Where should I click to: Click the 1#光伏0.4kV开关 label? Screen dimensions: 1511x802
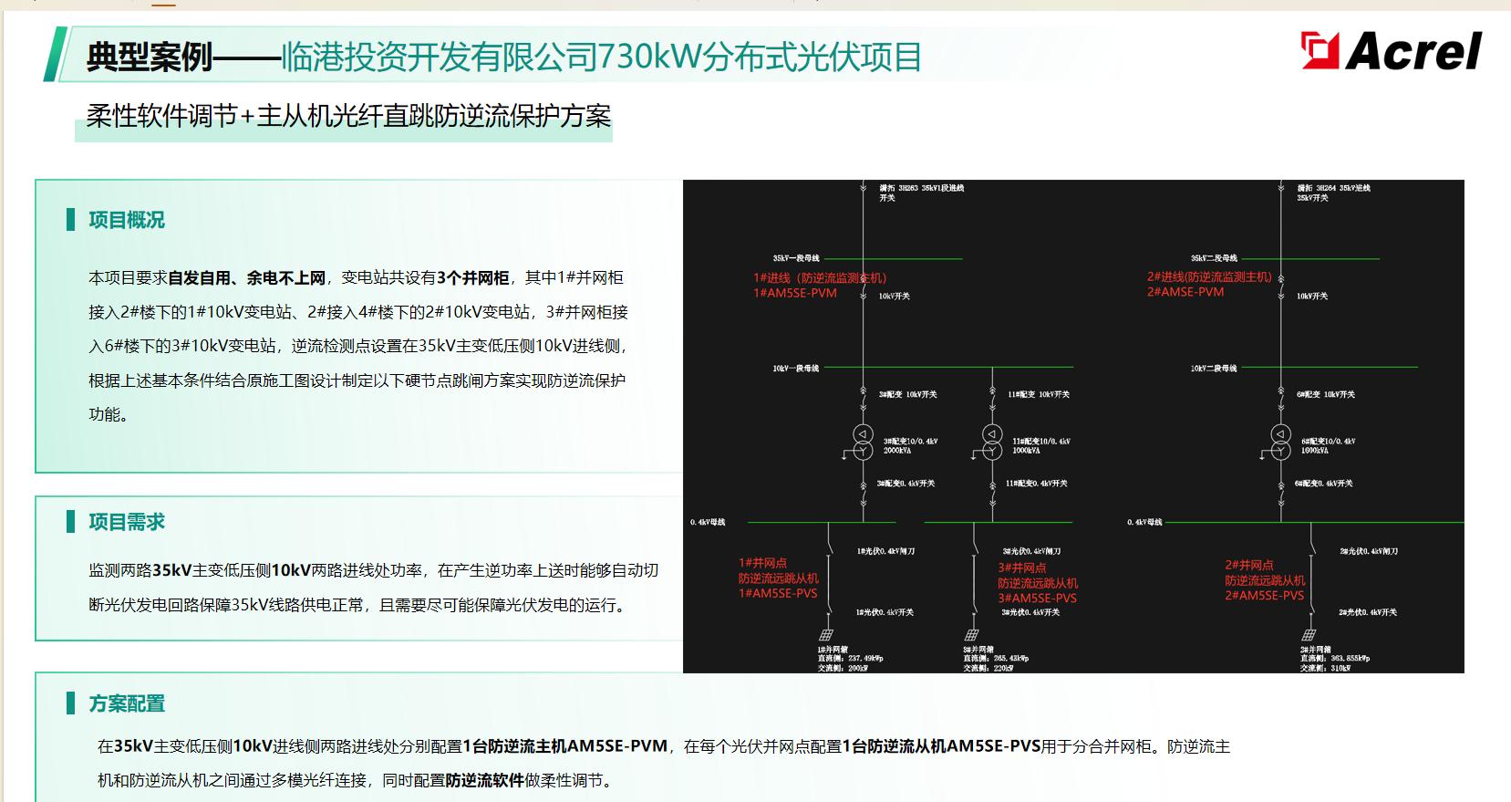tap(885, 612)
